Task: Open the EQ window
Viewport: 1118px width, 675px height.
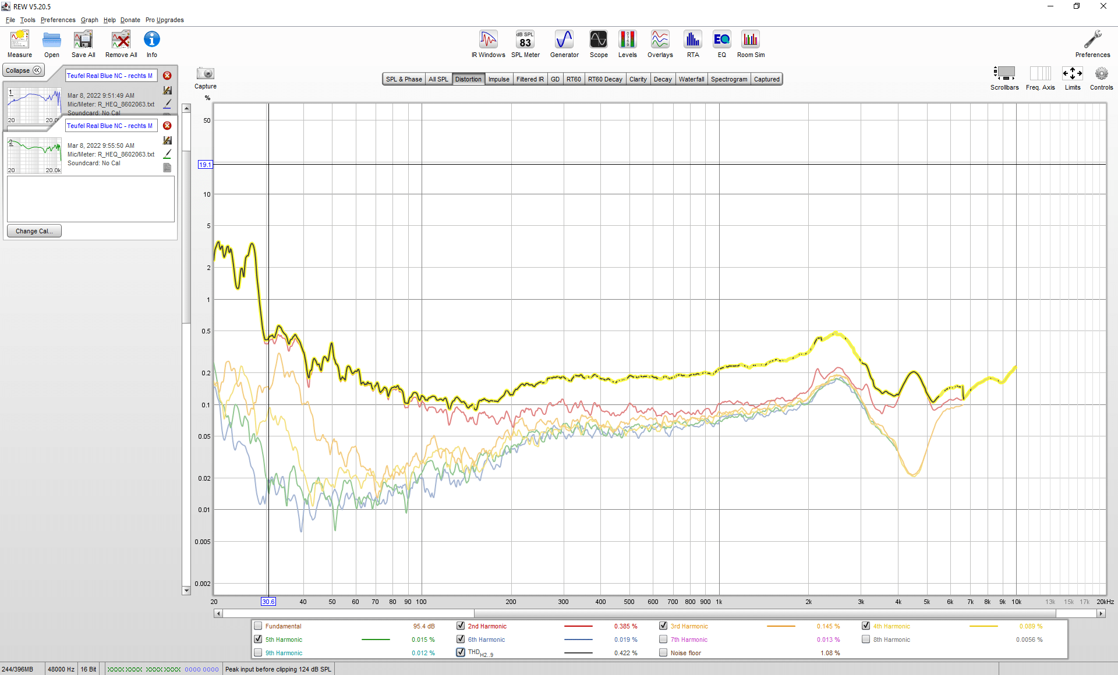Action: coord(722,44)
